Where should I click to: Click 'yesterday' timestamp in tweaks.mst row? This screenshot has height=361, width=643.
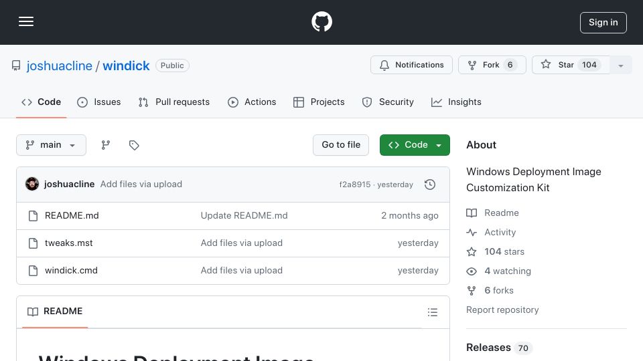point(418,243)
